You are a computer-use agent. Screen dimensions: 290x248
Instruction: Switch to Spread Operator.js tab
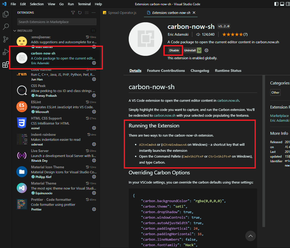pyautogui.click(x=120, y=13)
